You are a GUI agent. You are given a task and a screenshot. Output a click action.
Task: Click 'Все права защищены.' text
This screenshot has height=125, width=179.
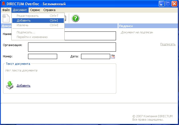[148, 119]
